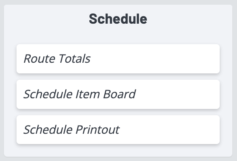Launch the Route Totals view
The height and width of the screenshot is (161, 237).
118,59
